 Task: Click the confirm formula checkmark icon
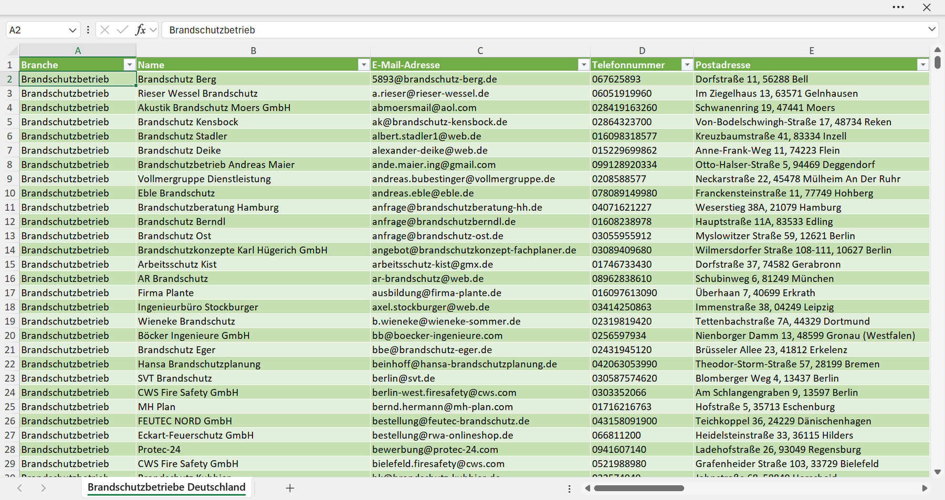click(122, 30)
